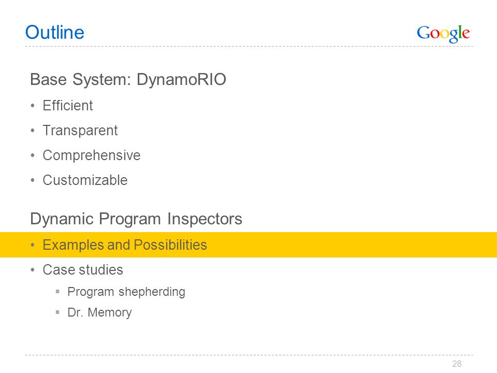
Task: Click the bullet dot before Case studies
Action: pos(33,270)
